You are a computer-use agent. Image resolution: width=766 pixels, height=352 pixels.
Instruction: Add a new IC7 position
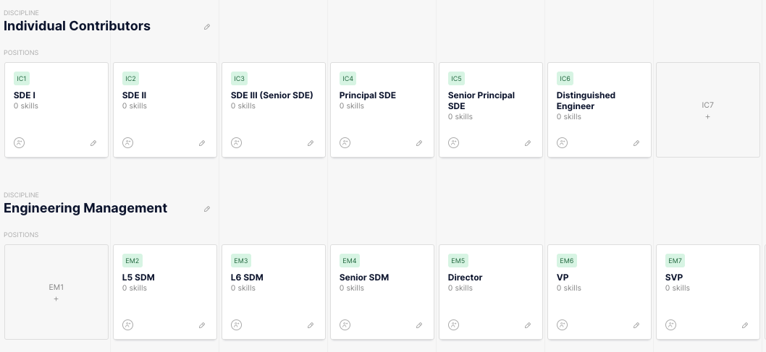(707, 110)
